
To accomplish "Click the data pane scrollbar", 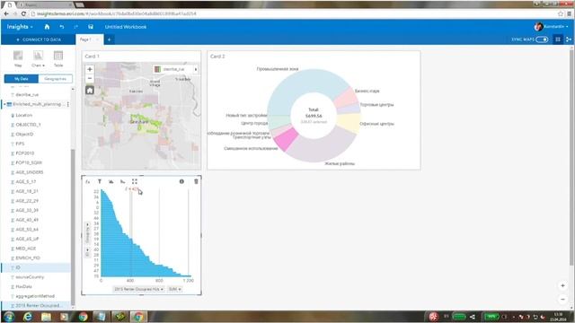I will [73, 227].
